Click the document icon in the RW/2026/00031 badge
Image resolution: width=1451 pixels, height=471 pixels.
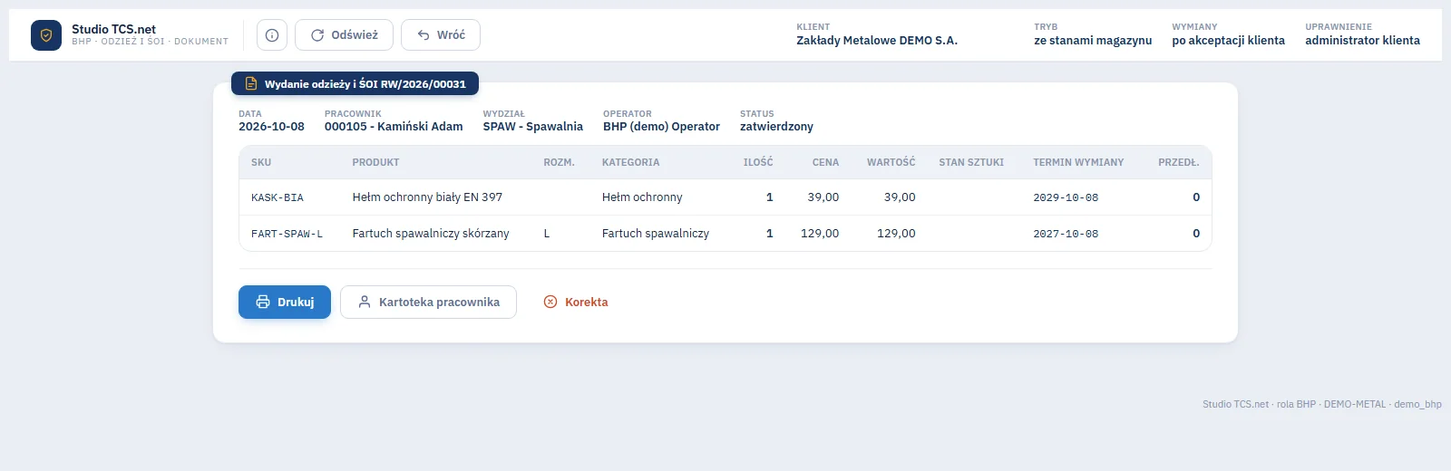(x=251, y=83)
